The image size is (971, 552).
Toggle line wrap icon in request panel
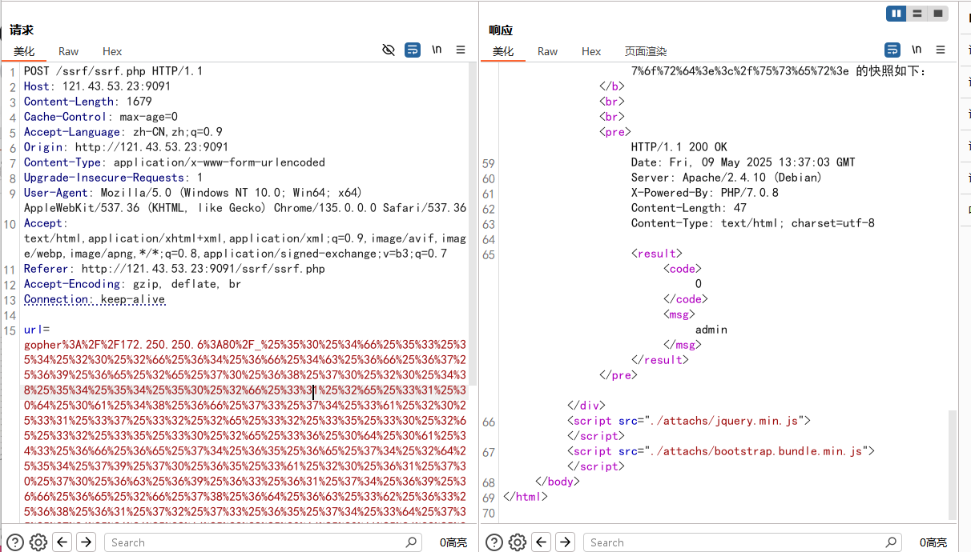pyautogui.click(x=413, y=50)
